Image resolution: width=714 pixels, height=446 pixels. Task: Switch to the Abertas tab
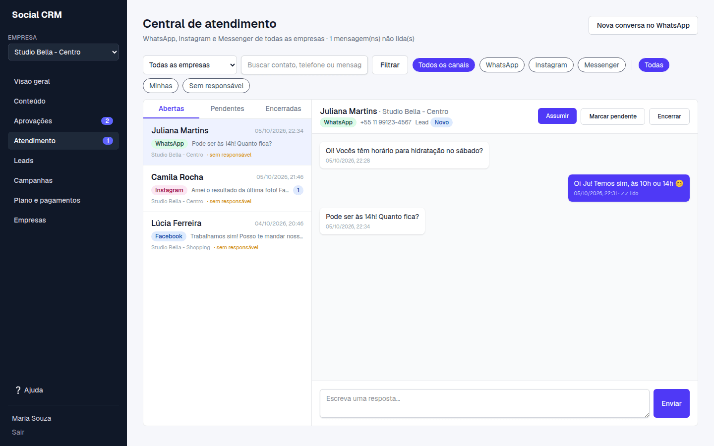(171, 109)
